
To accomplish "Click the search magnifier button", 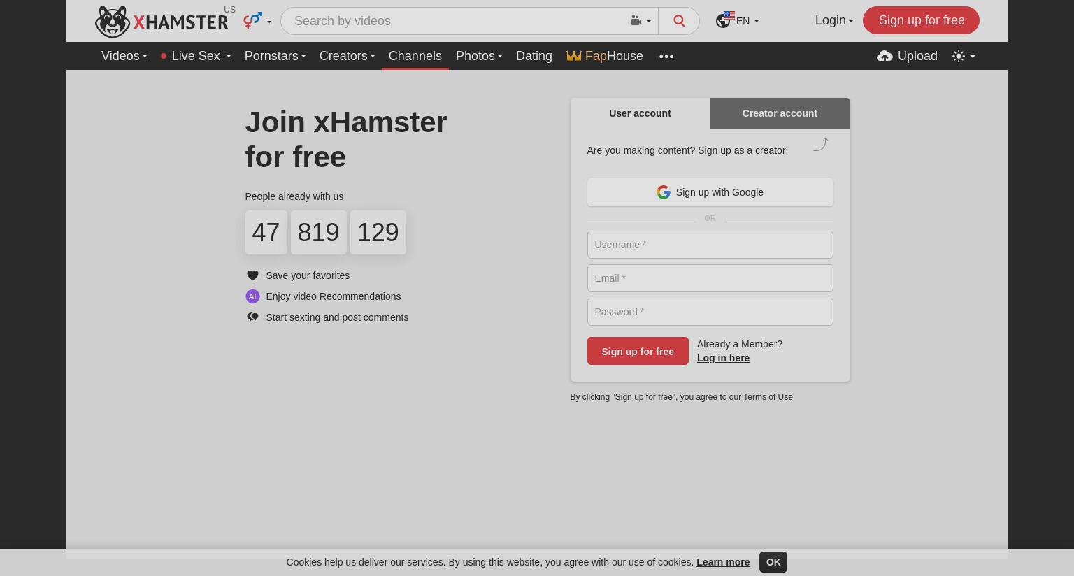I will (x=678, y=21).
